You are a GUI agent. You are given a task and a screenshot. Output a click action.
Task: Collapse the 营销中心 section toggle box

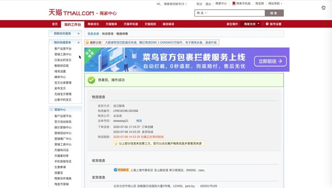point(51,109)
